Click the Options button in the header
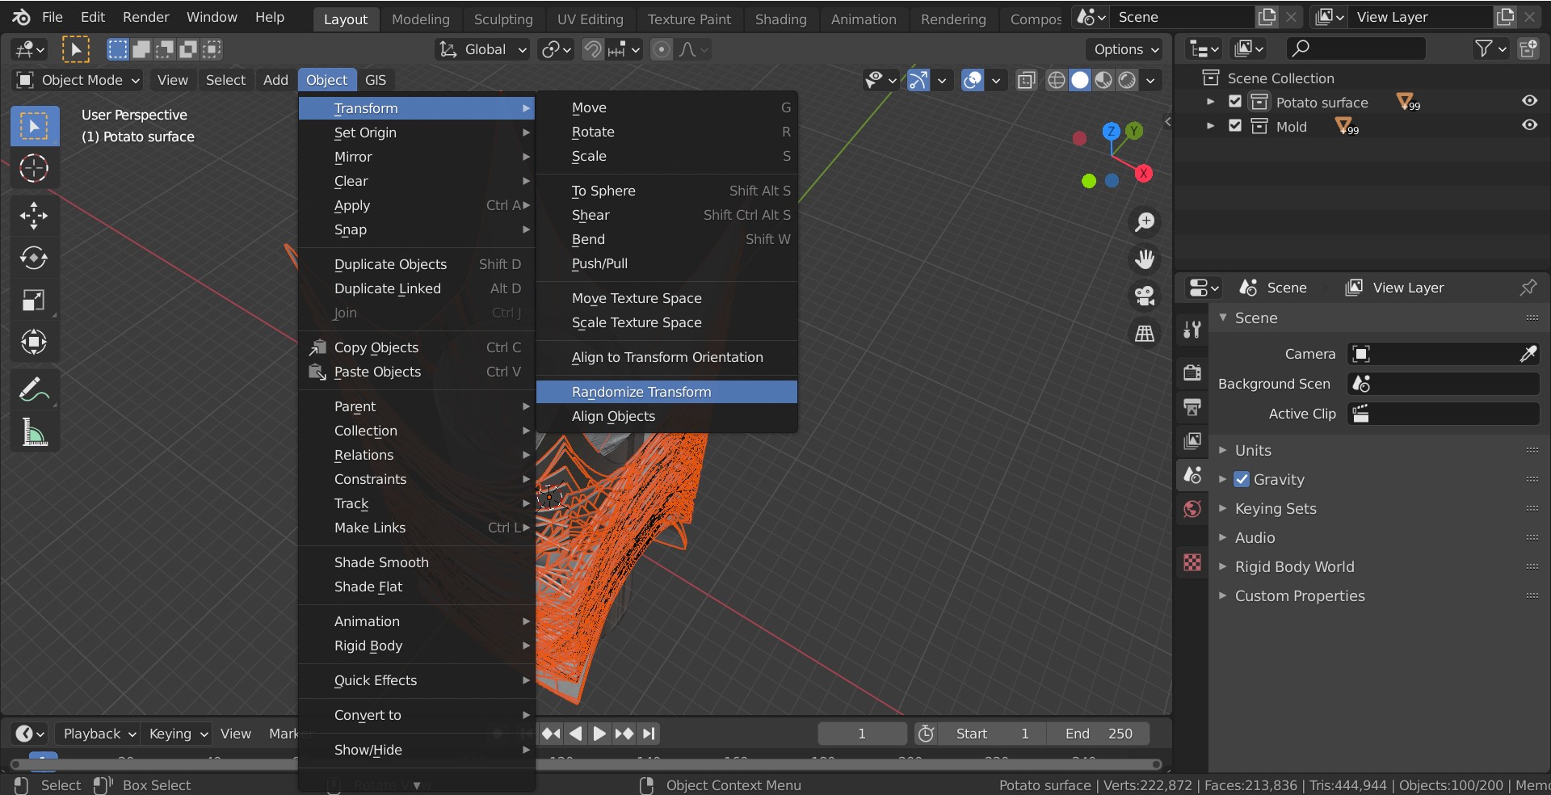This screenshot has height=795, width=1551. coord(1124,49)
